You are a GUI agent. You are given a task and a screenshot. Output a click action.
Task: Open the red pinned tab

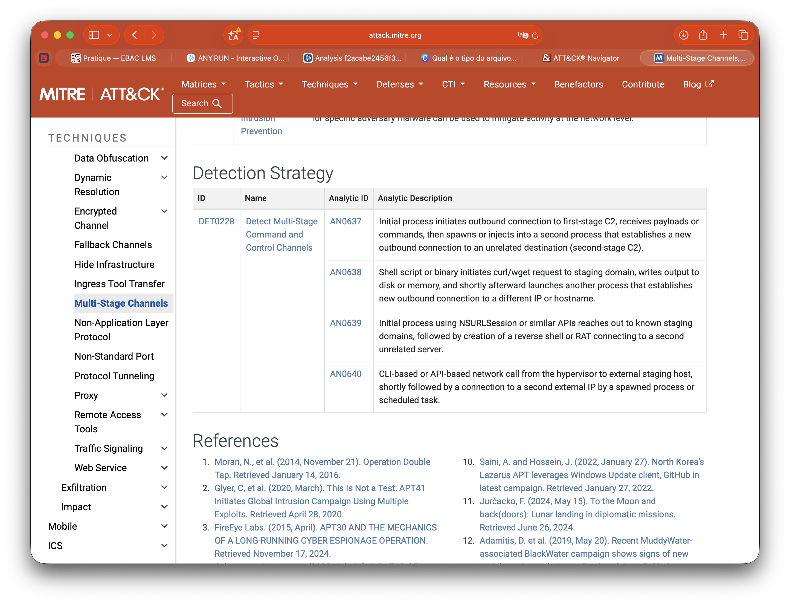tap(44, 58)
